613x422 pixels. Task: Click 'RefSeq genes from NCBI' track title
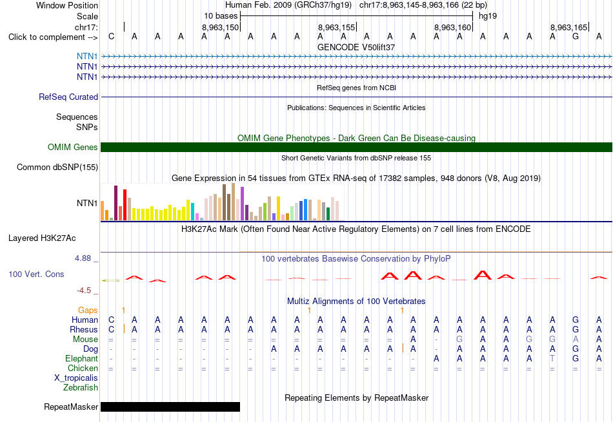pyautogui.click(x=356, y=88)
